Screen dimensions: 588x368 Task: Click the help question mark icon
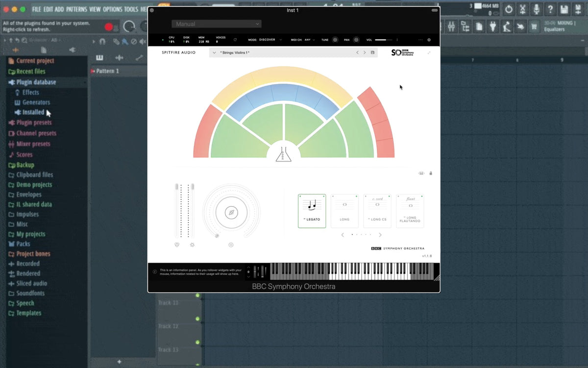click(550, 9)
